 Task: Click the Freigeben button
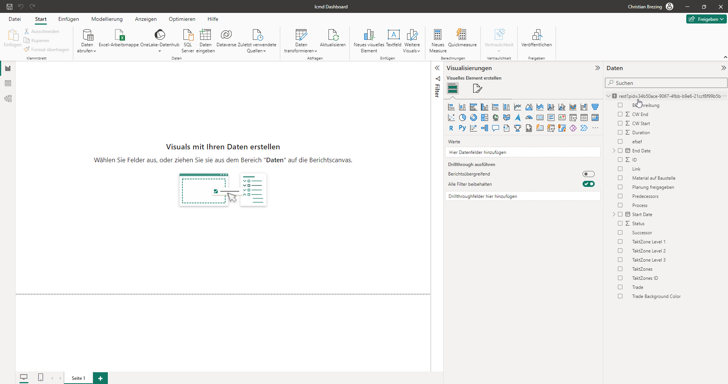coord(706,19)
